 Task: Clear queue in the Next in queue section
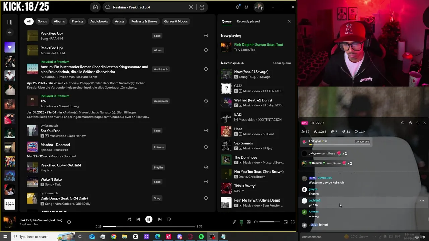tap(282, 63)
